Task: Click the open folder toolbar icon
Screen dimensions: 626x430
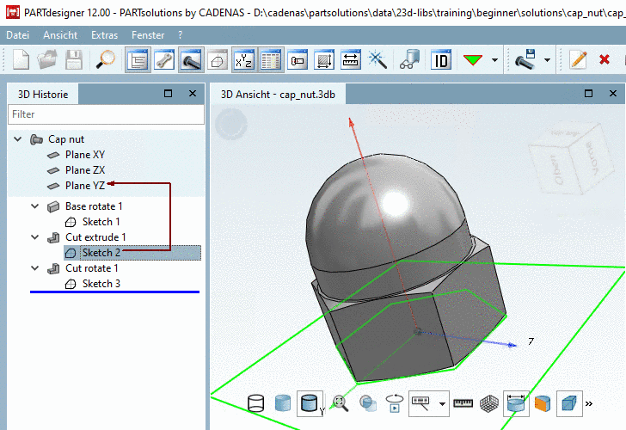Action: click(x=47, y=60)
